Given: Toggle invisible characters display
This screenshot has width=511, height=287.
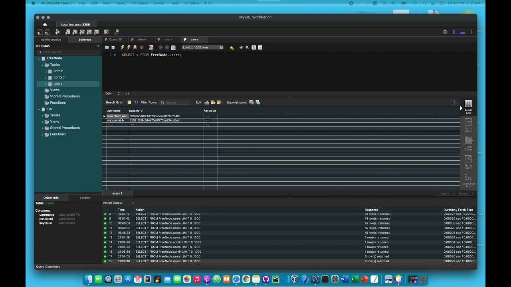Looking at the screenshot, I should coord(254,47).
